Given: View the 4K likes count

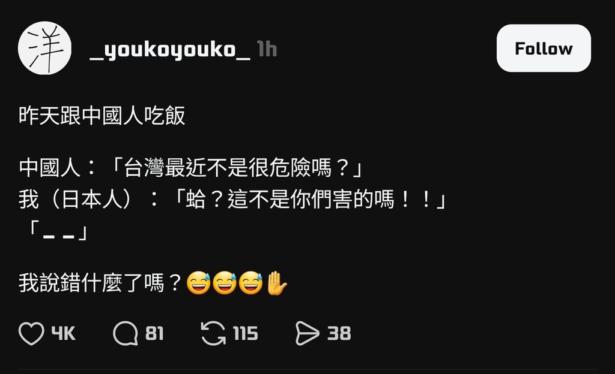Looking at the screenshot, I should [x=64, y=333].
